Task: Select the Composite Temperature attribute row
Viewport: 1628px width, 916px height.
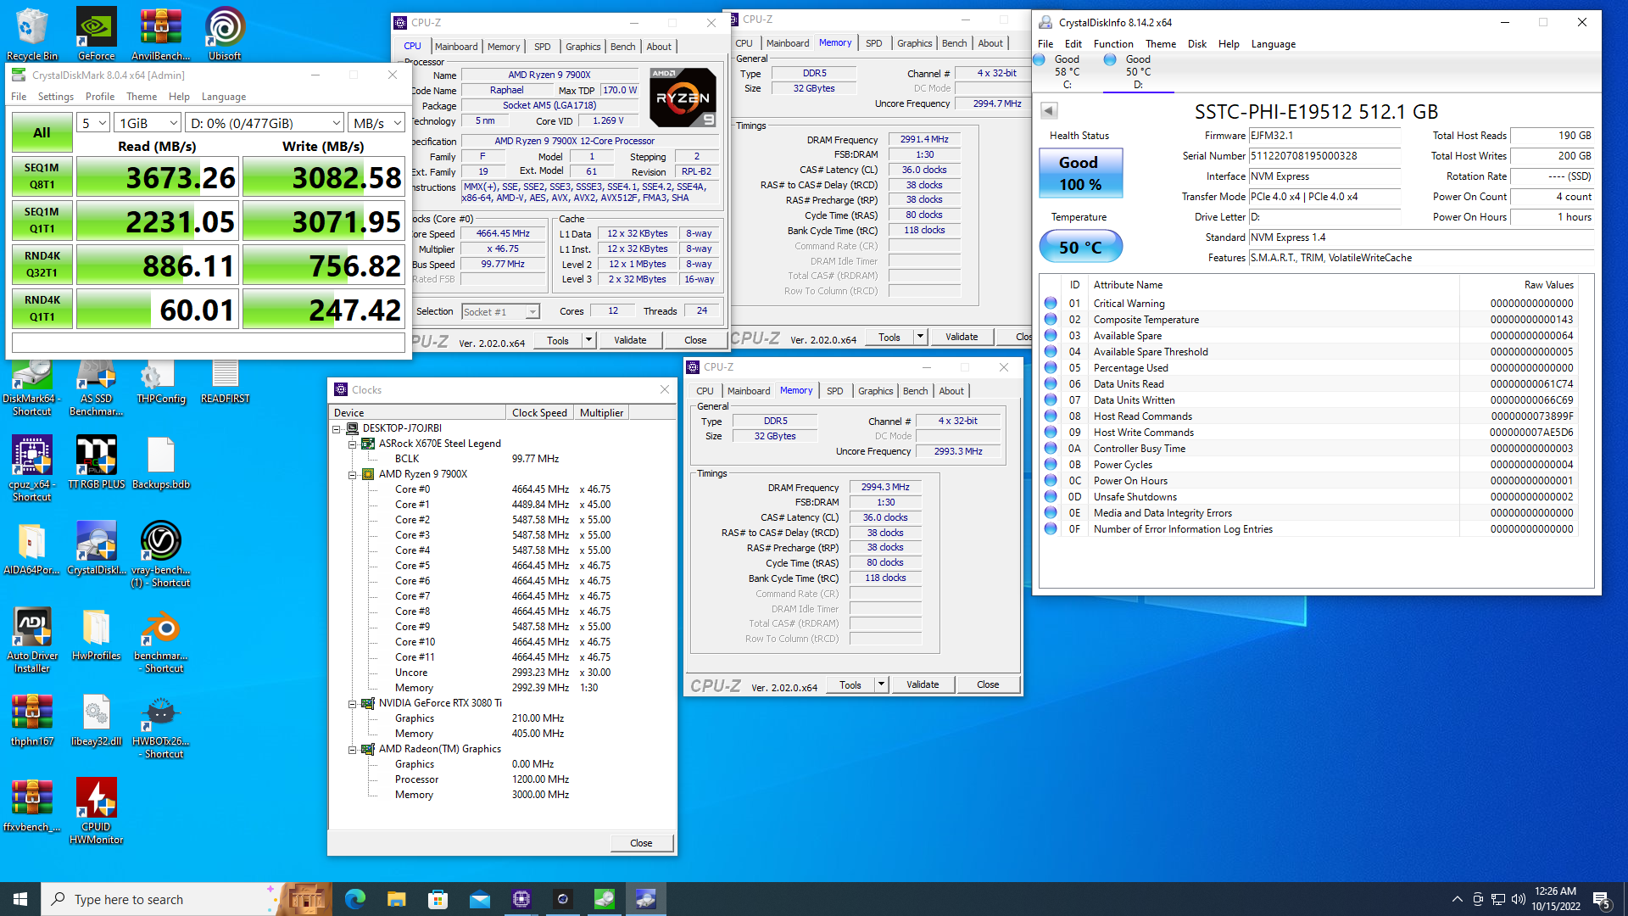Action: click(1310, 320)
